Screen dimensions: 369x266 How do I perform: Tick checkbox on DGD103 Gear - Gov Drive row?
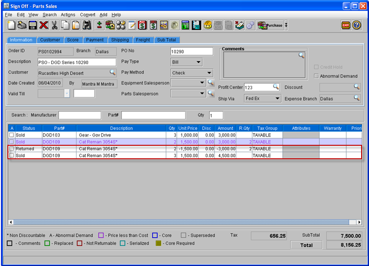(x=12, y=135)
